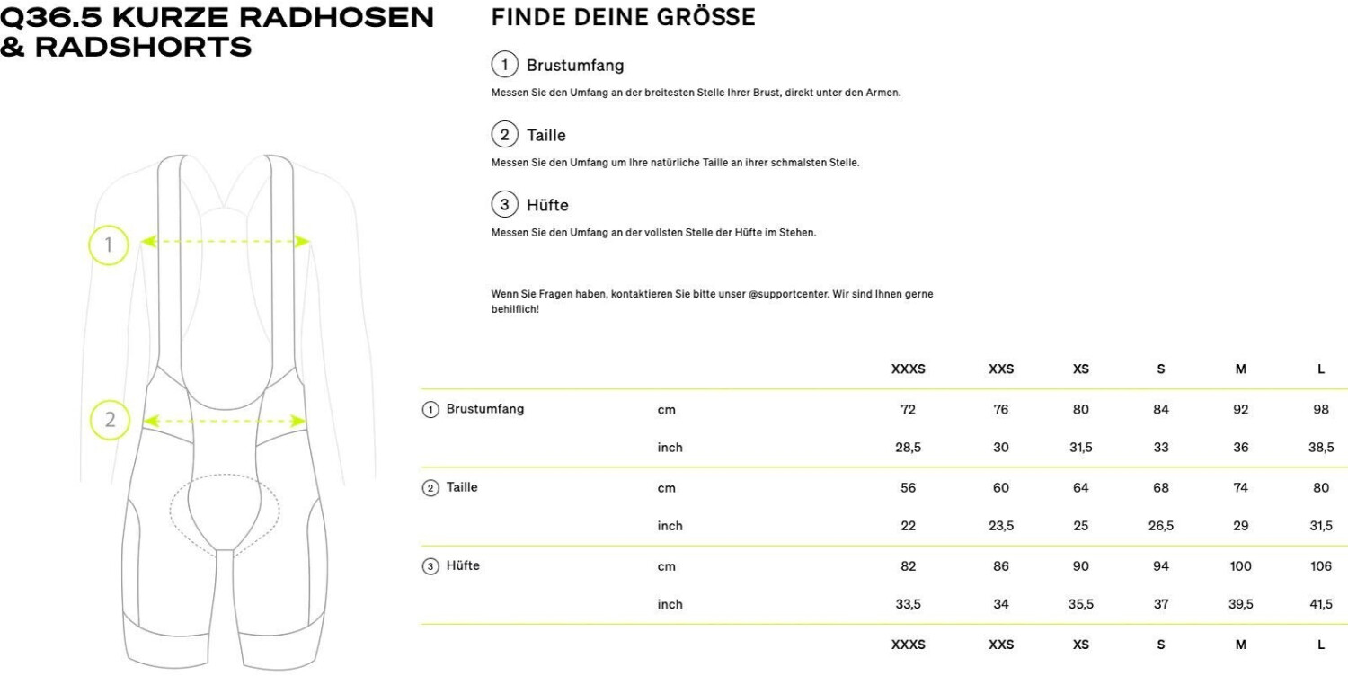Click the chest measurement dashed arrow line

226,241
